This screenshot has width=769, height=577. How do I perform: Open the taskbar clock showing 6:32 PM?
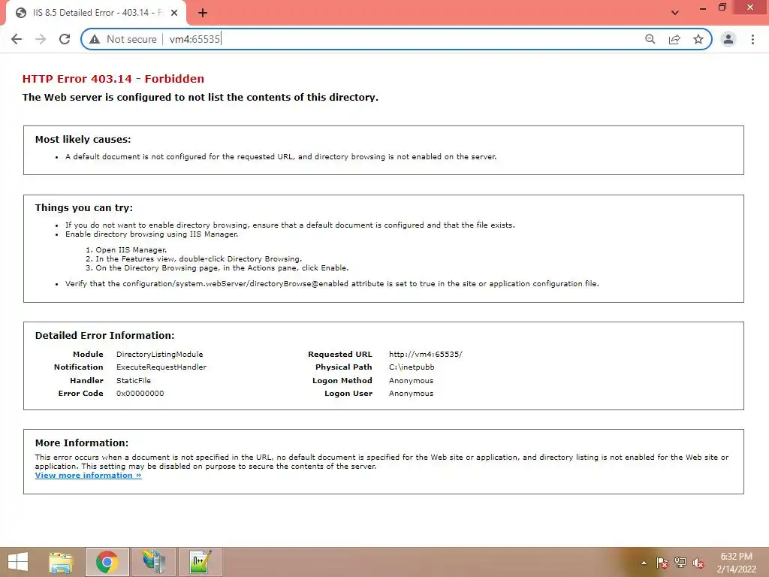click(x=736, y=563)
